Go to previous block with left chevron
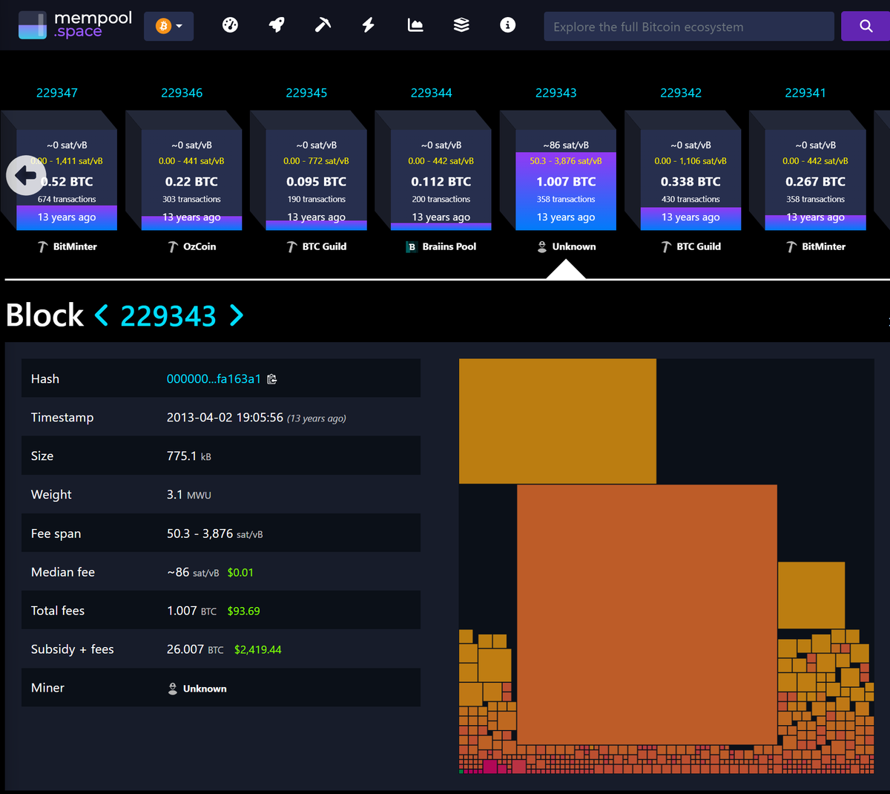890x794 pixels. 102,315
